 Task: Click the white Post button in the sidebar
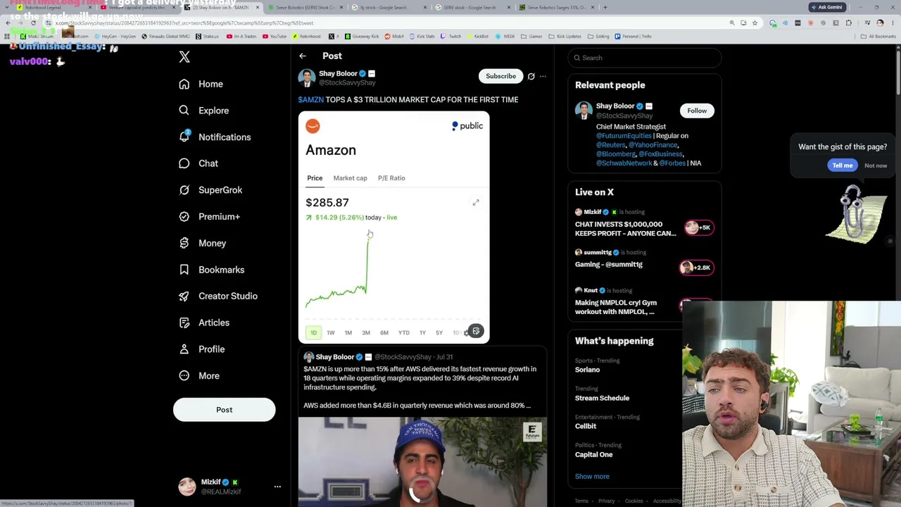click(x=225, y=410)
